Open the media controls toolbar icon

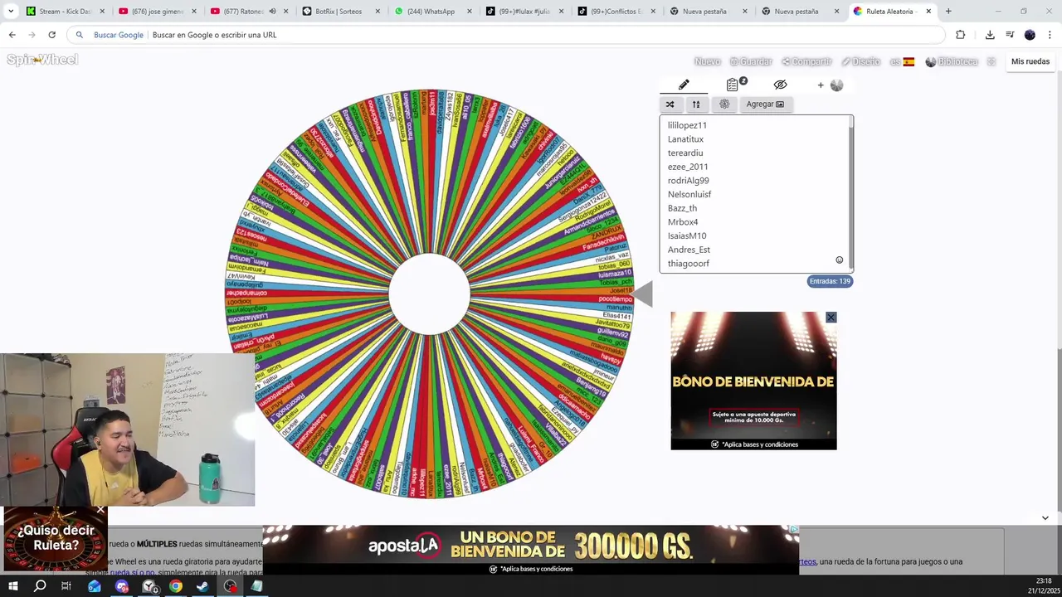coord(1010,35)
